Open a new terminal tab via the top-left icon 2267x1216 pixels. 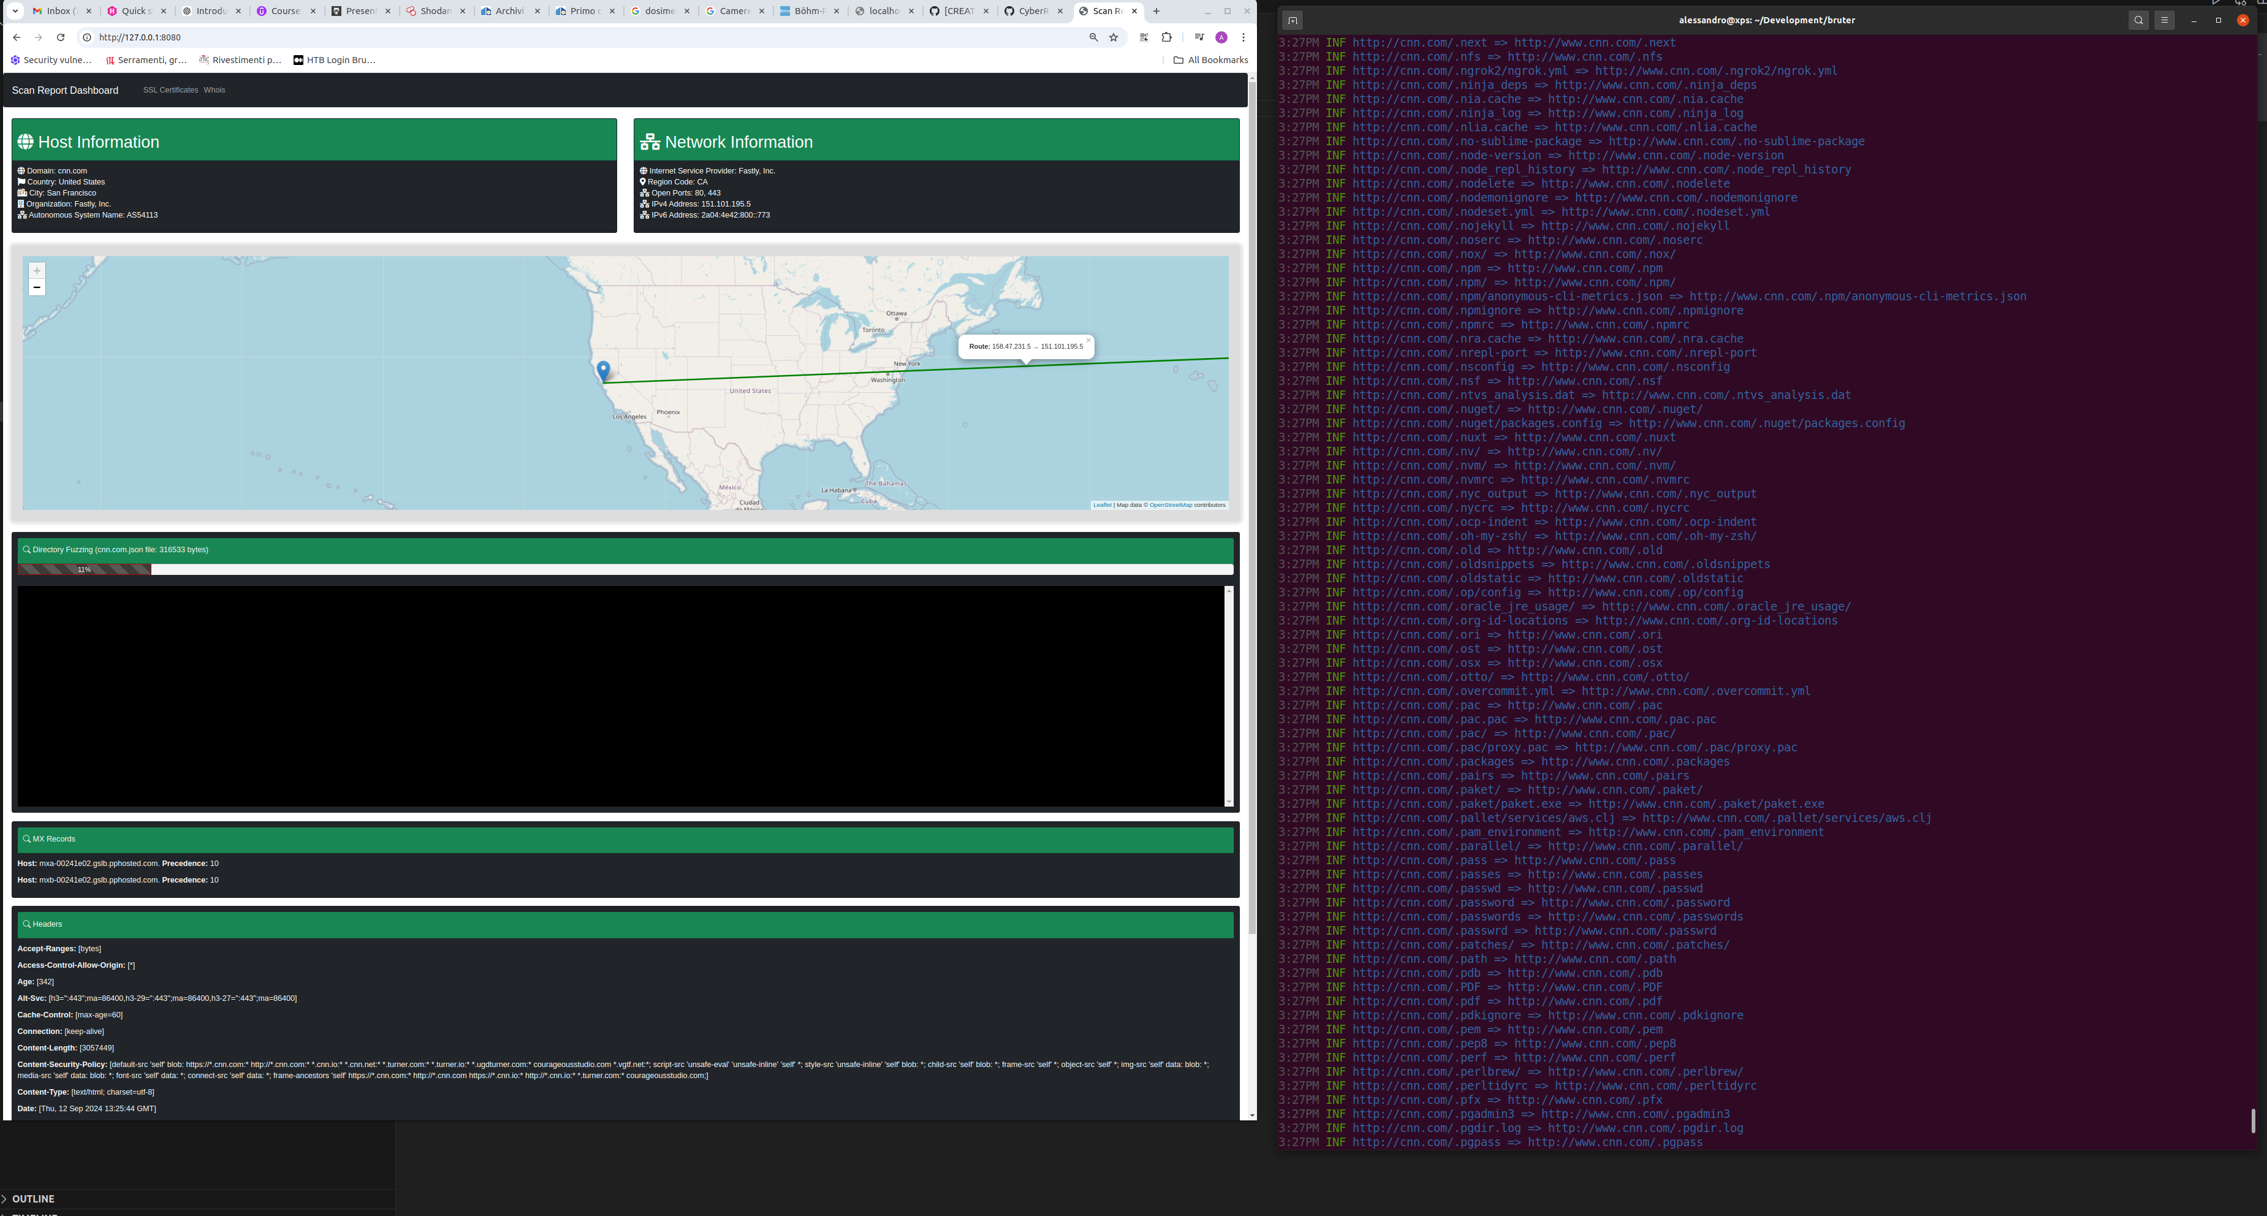[1292, 20]
